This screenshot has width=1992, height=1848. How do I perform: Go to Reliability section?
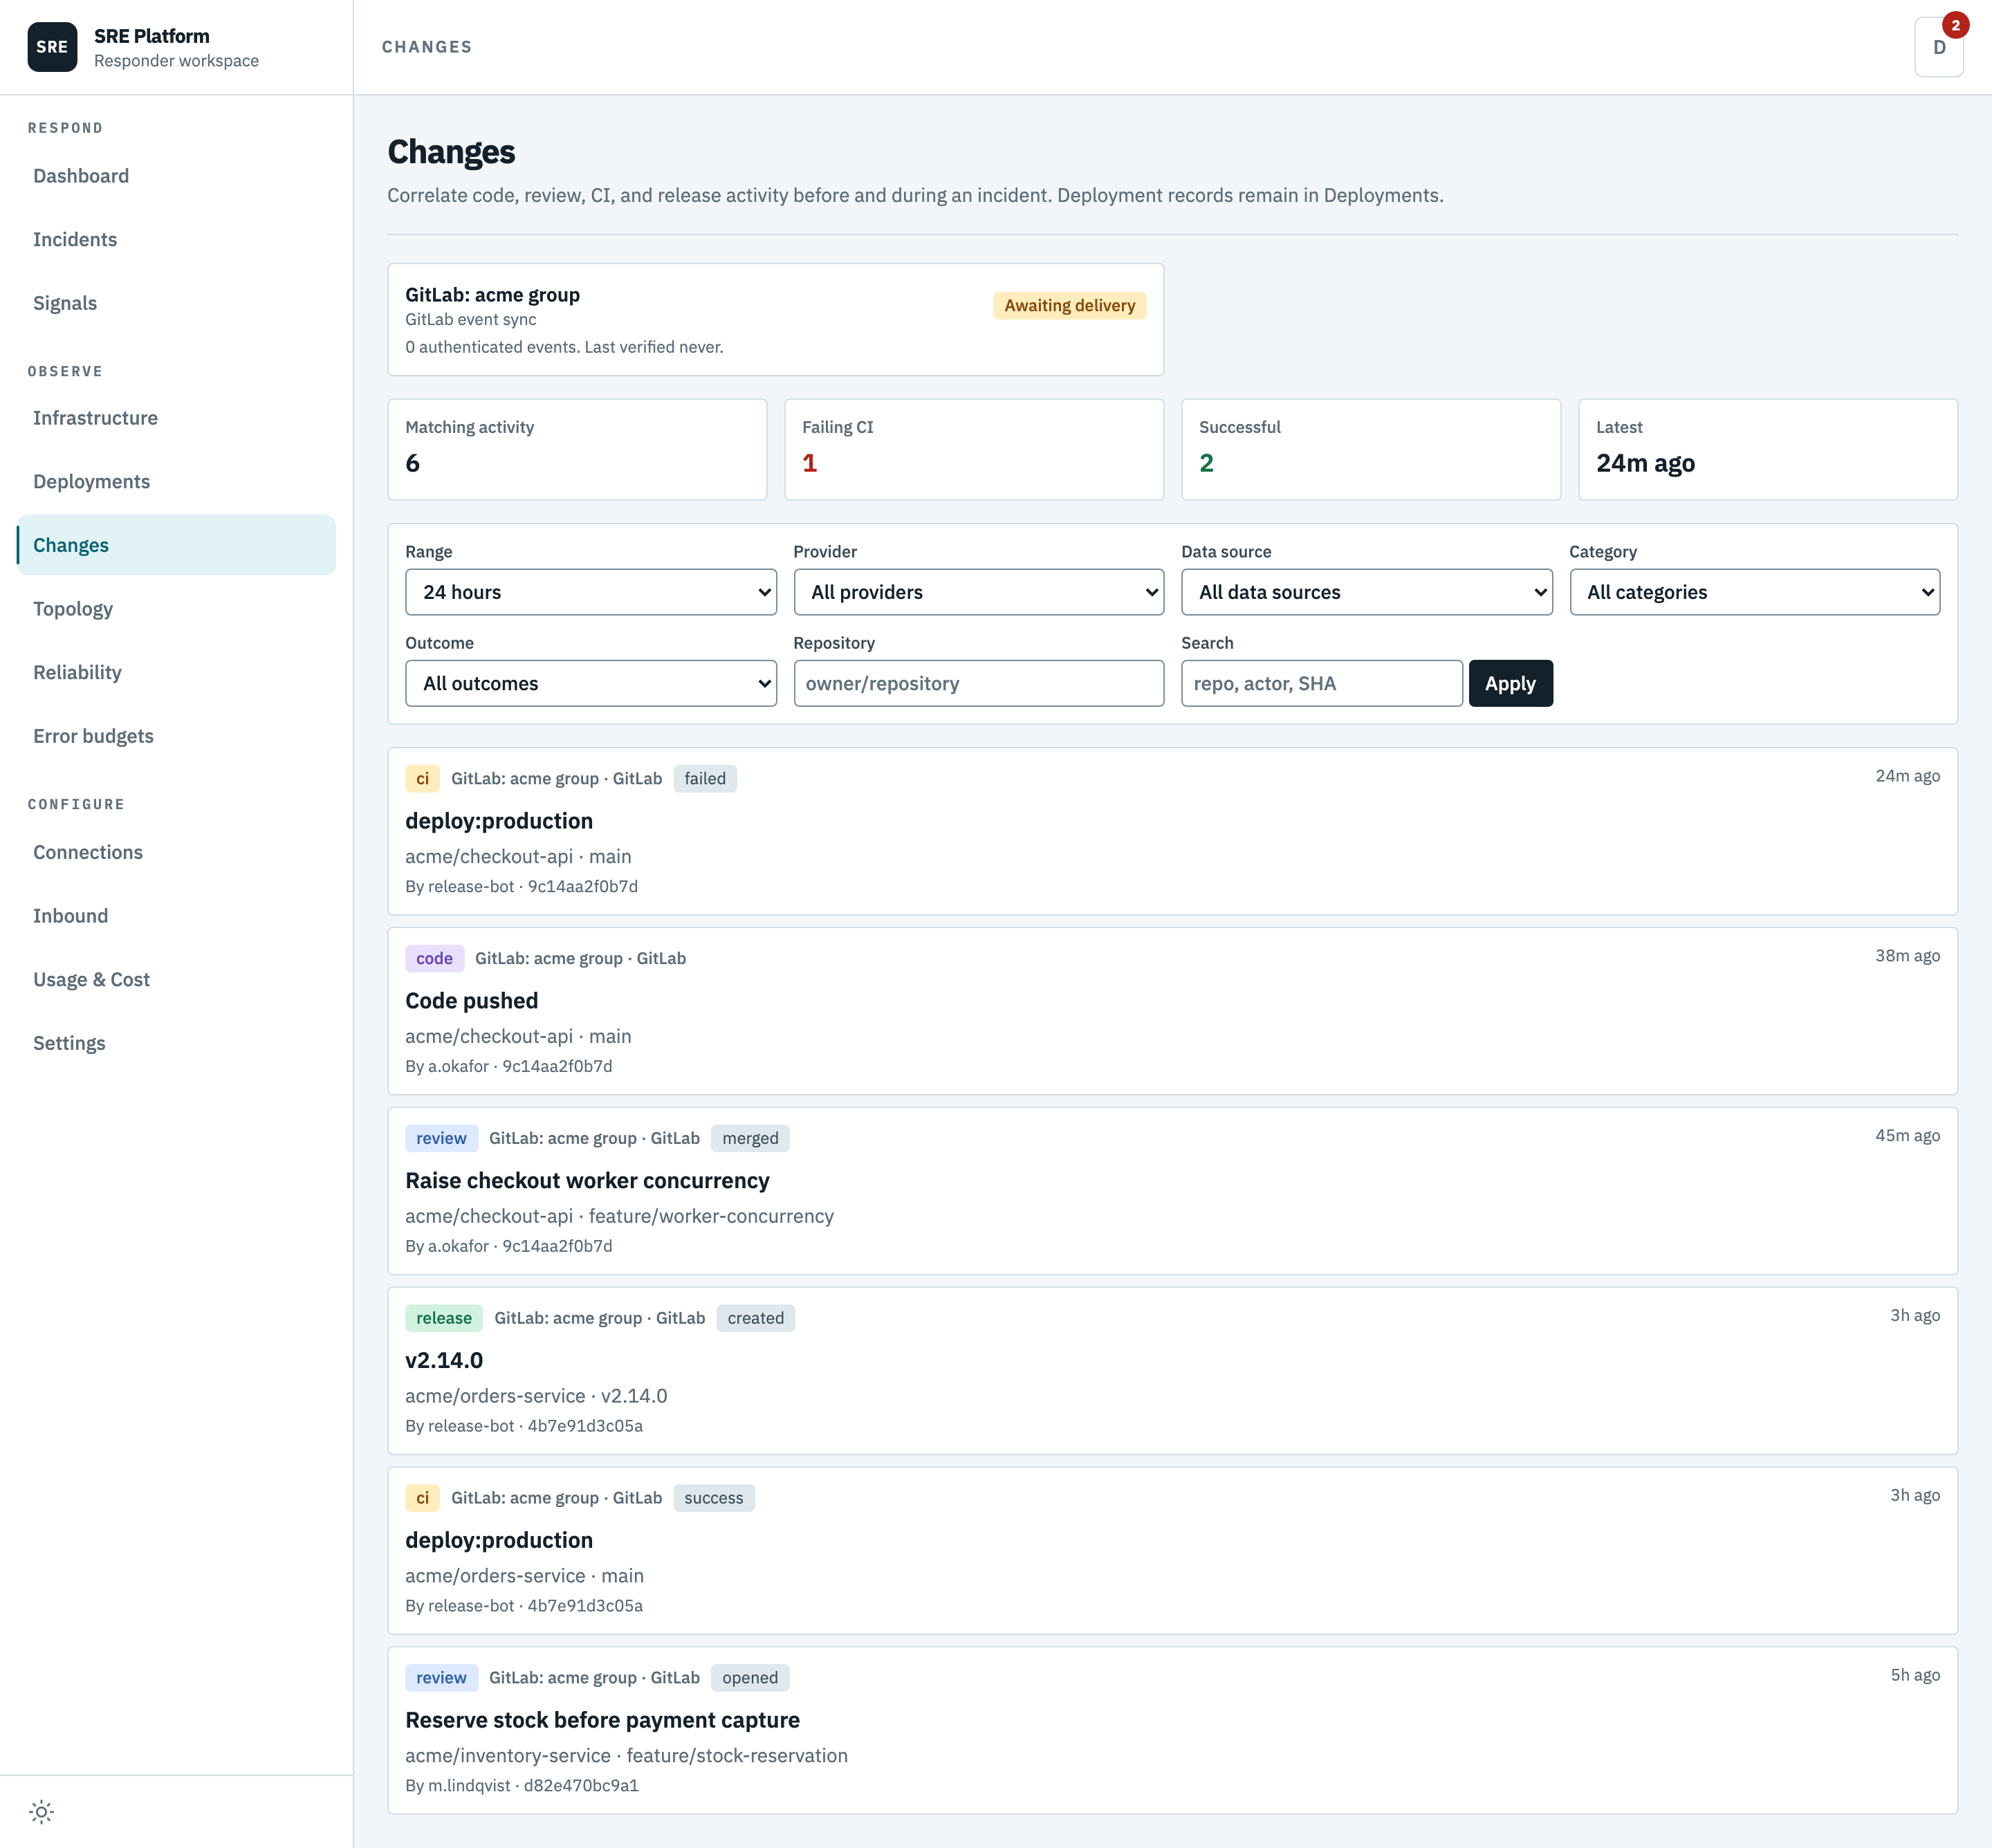[x=176, y=673]
